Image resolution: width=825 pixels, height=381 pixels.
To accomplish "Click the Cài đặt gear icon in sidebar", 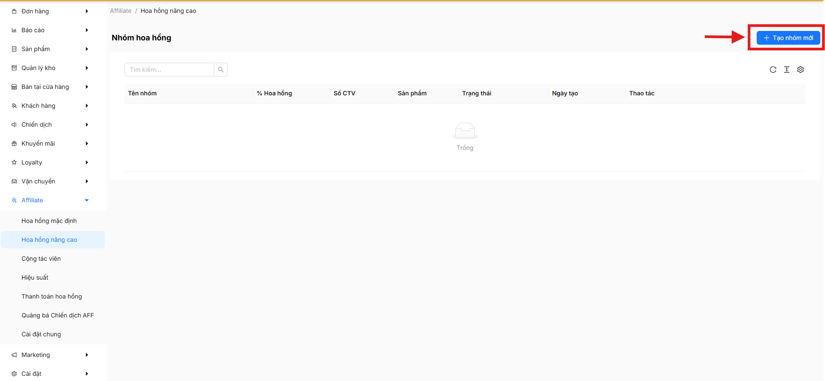I will [x=14, y=374].
